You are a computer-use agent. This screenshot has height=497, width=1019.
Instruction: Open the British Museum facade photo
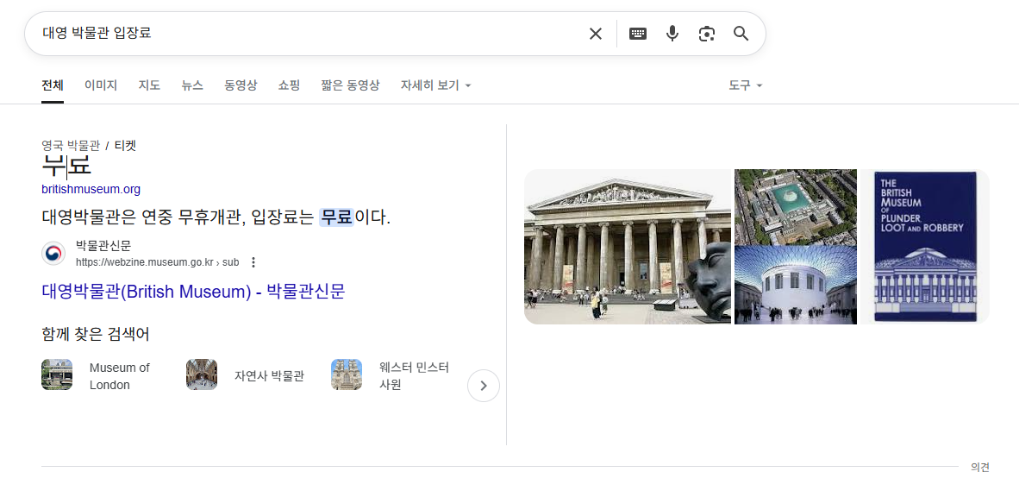tap(627, 247)
